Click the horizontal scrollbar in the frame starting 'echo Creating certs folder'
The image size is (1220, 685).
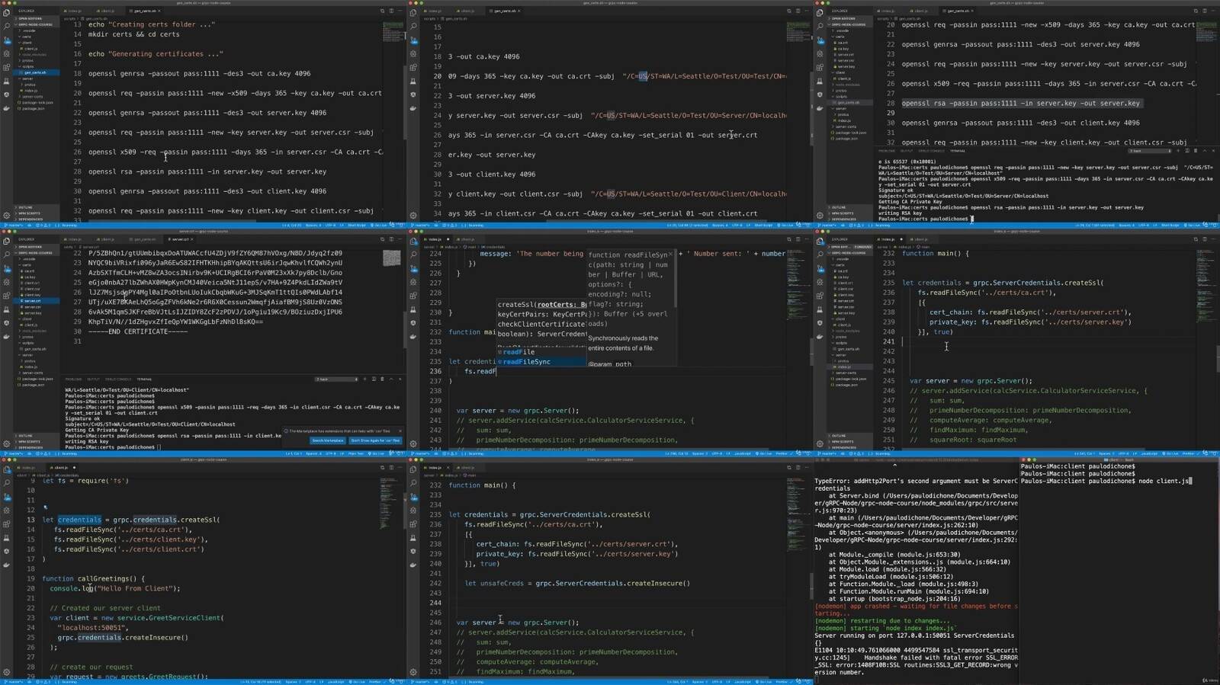coord(172,220)
